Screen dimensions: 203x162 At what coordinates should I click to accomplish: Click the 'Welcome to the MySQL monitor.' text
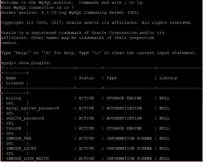[x=37, y=3]
